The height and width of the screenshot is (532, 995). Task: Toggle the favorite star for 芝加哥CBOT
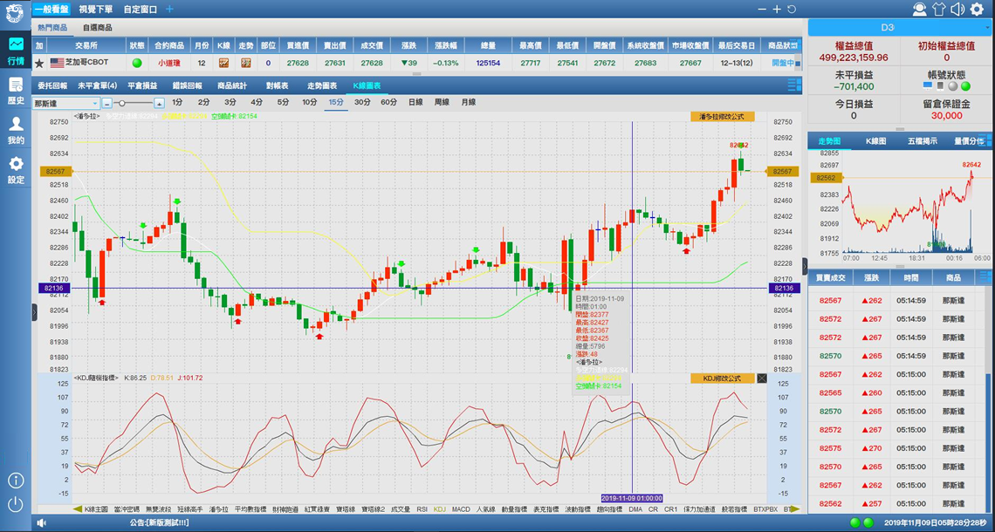(39, 64)
